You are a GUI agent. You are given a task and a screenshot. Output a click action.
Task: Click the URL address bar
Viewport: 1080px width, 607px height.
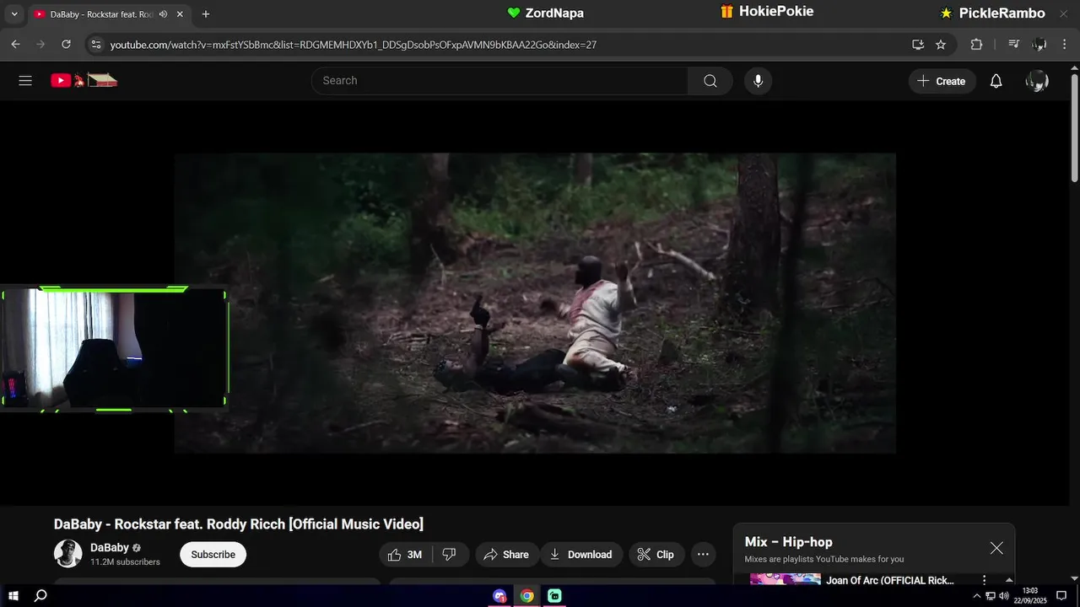point(506,45)
